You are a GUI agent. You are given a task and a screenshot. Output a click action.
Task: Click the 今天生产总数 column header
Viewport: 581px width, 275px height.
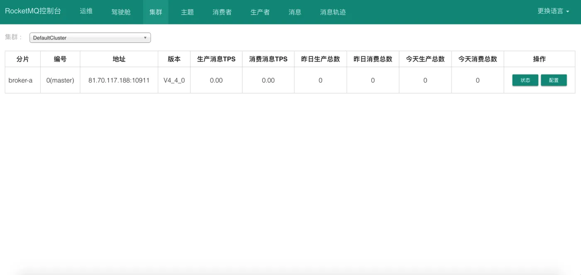coord(425,59)
